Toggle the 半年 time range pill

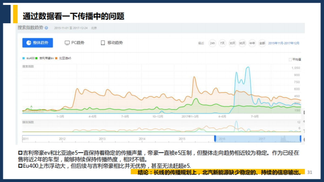[252, 43]
